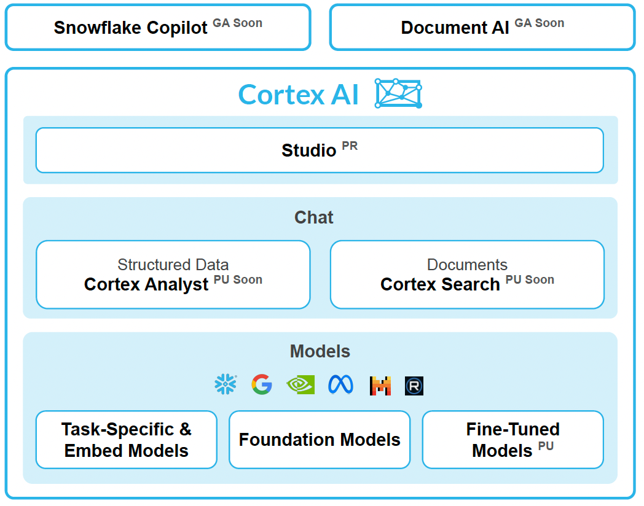Click PU Soon next to Cortex Search
This screenshot has height=506, width=644.
(x=530, y=279)
